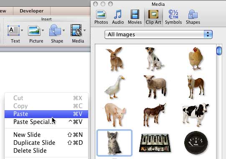Select New Slide in context menu
Viewport: 226px width, 159px height.
tap(46, 135)
